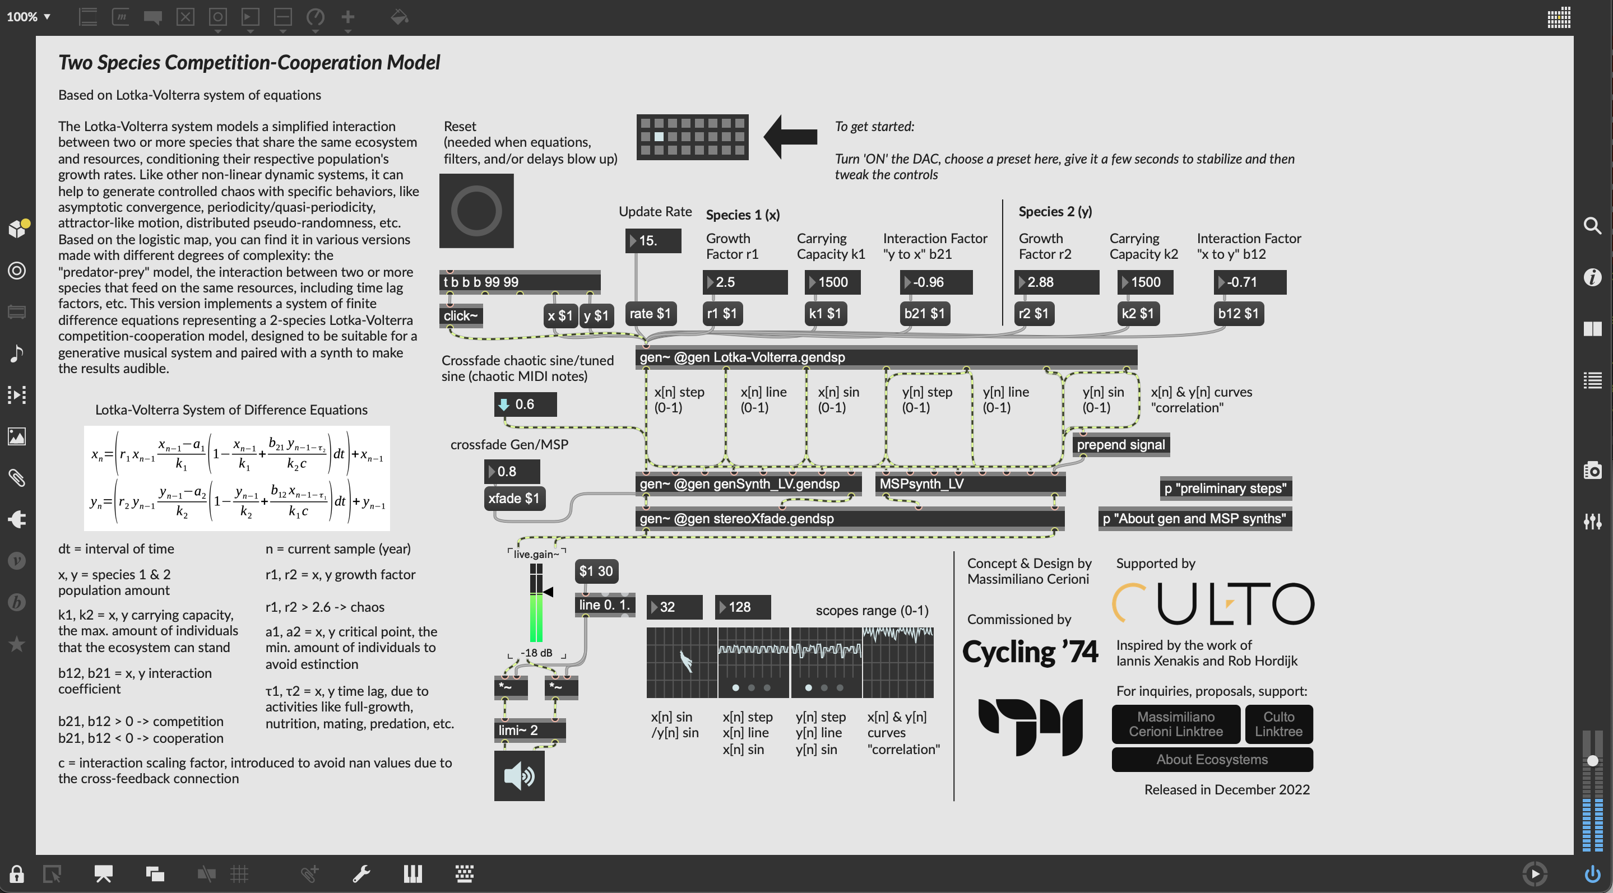Click the About Ecosystems button

coord(1212,759)
